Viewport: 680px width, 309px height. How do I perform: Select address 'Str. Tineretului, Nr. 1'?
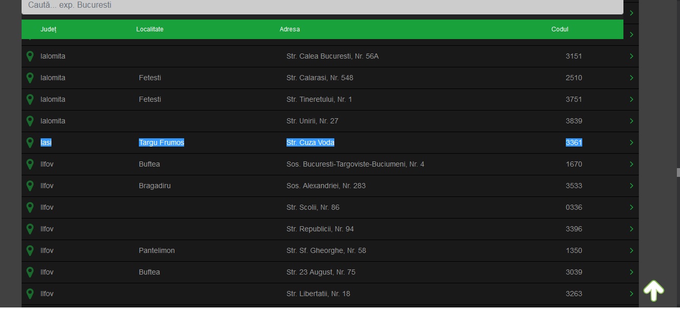[x=319, y=99]
